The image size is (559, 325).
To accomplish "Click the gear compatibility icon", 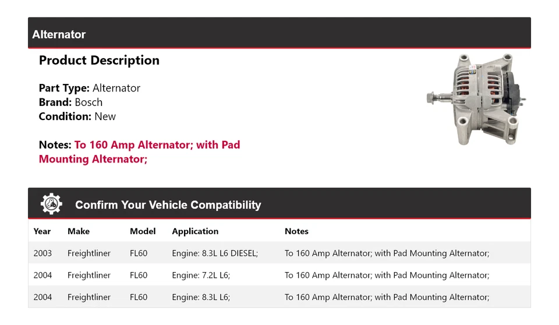I will (51, 204).
